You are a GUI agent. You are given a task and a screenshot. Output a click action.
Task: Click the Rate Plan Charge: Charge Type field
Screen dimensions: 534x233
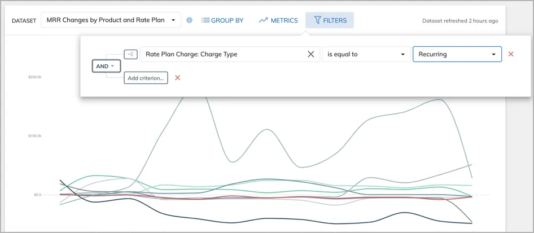pyautogui.click(x=230, y=54)
